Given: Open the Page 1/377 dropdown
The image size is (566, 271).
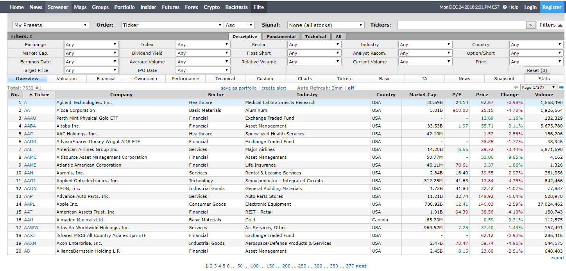Looking at the screenshot, I should coord(539,87).
